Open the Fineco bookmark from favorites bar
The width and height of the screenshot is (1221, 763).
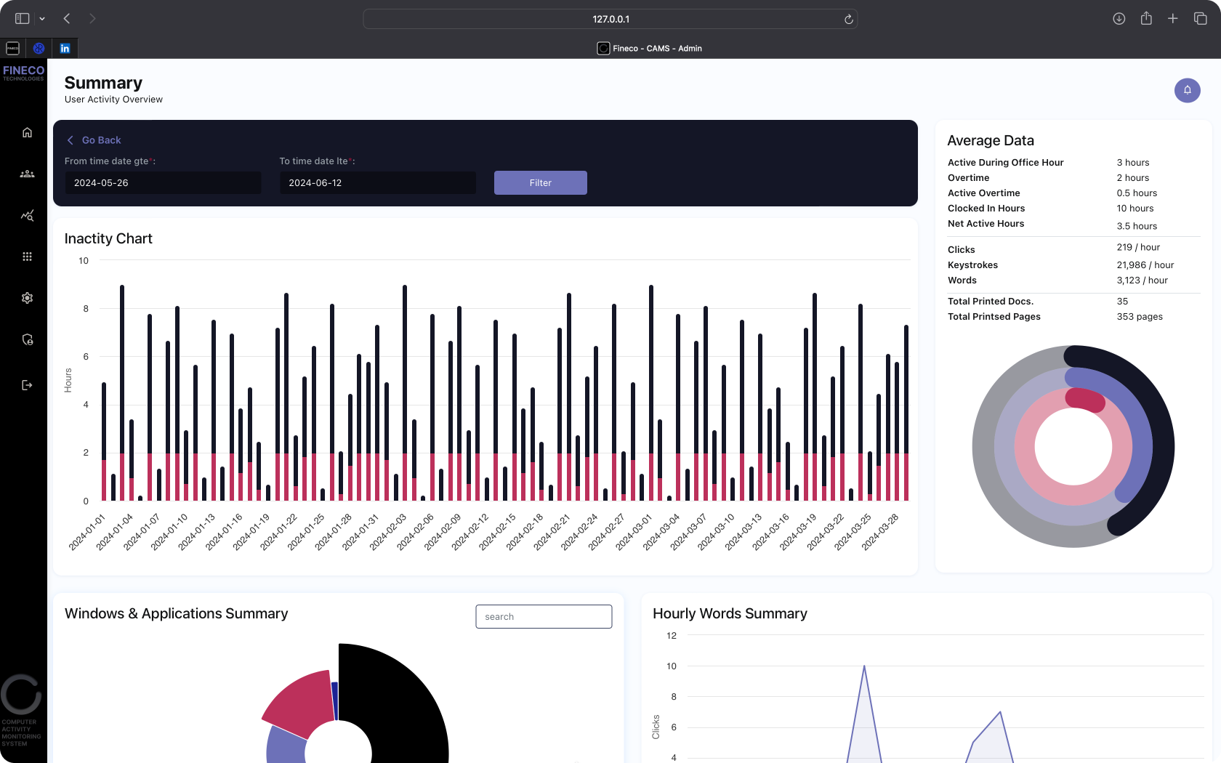(12, 48)
